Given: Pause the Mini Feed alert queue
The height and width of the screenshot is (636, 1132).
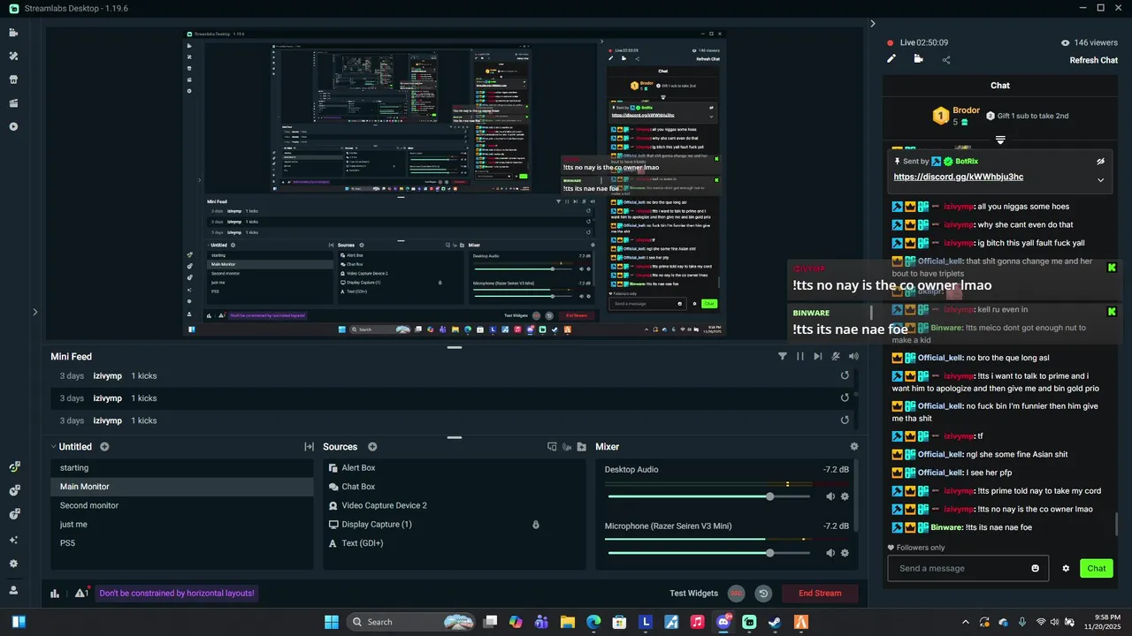Looking at the screenshot, I should pyautogui.click(x=800, y=356).
